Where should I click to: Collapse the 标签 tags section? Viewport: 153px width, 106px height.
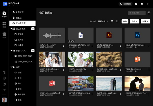coord(11,67)
